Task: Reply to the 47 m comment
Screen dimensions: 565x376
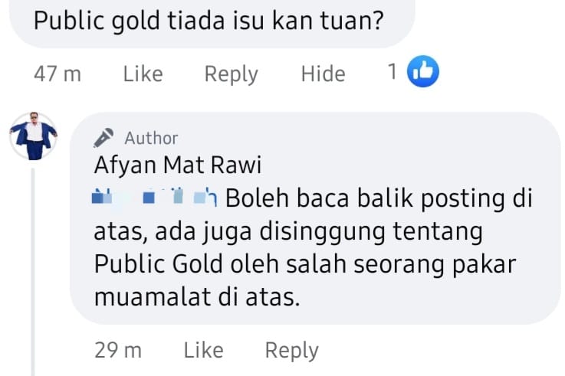Action: coord(231,74)
